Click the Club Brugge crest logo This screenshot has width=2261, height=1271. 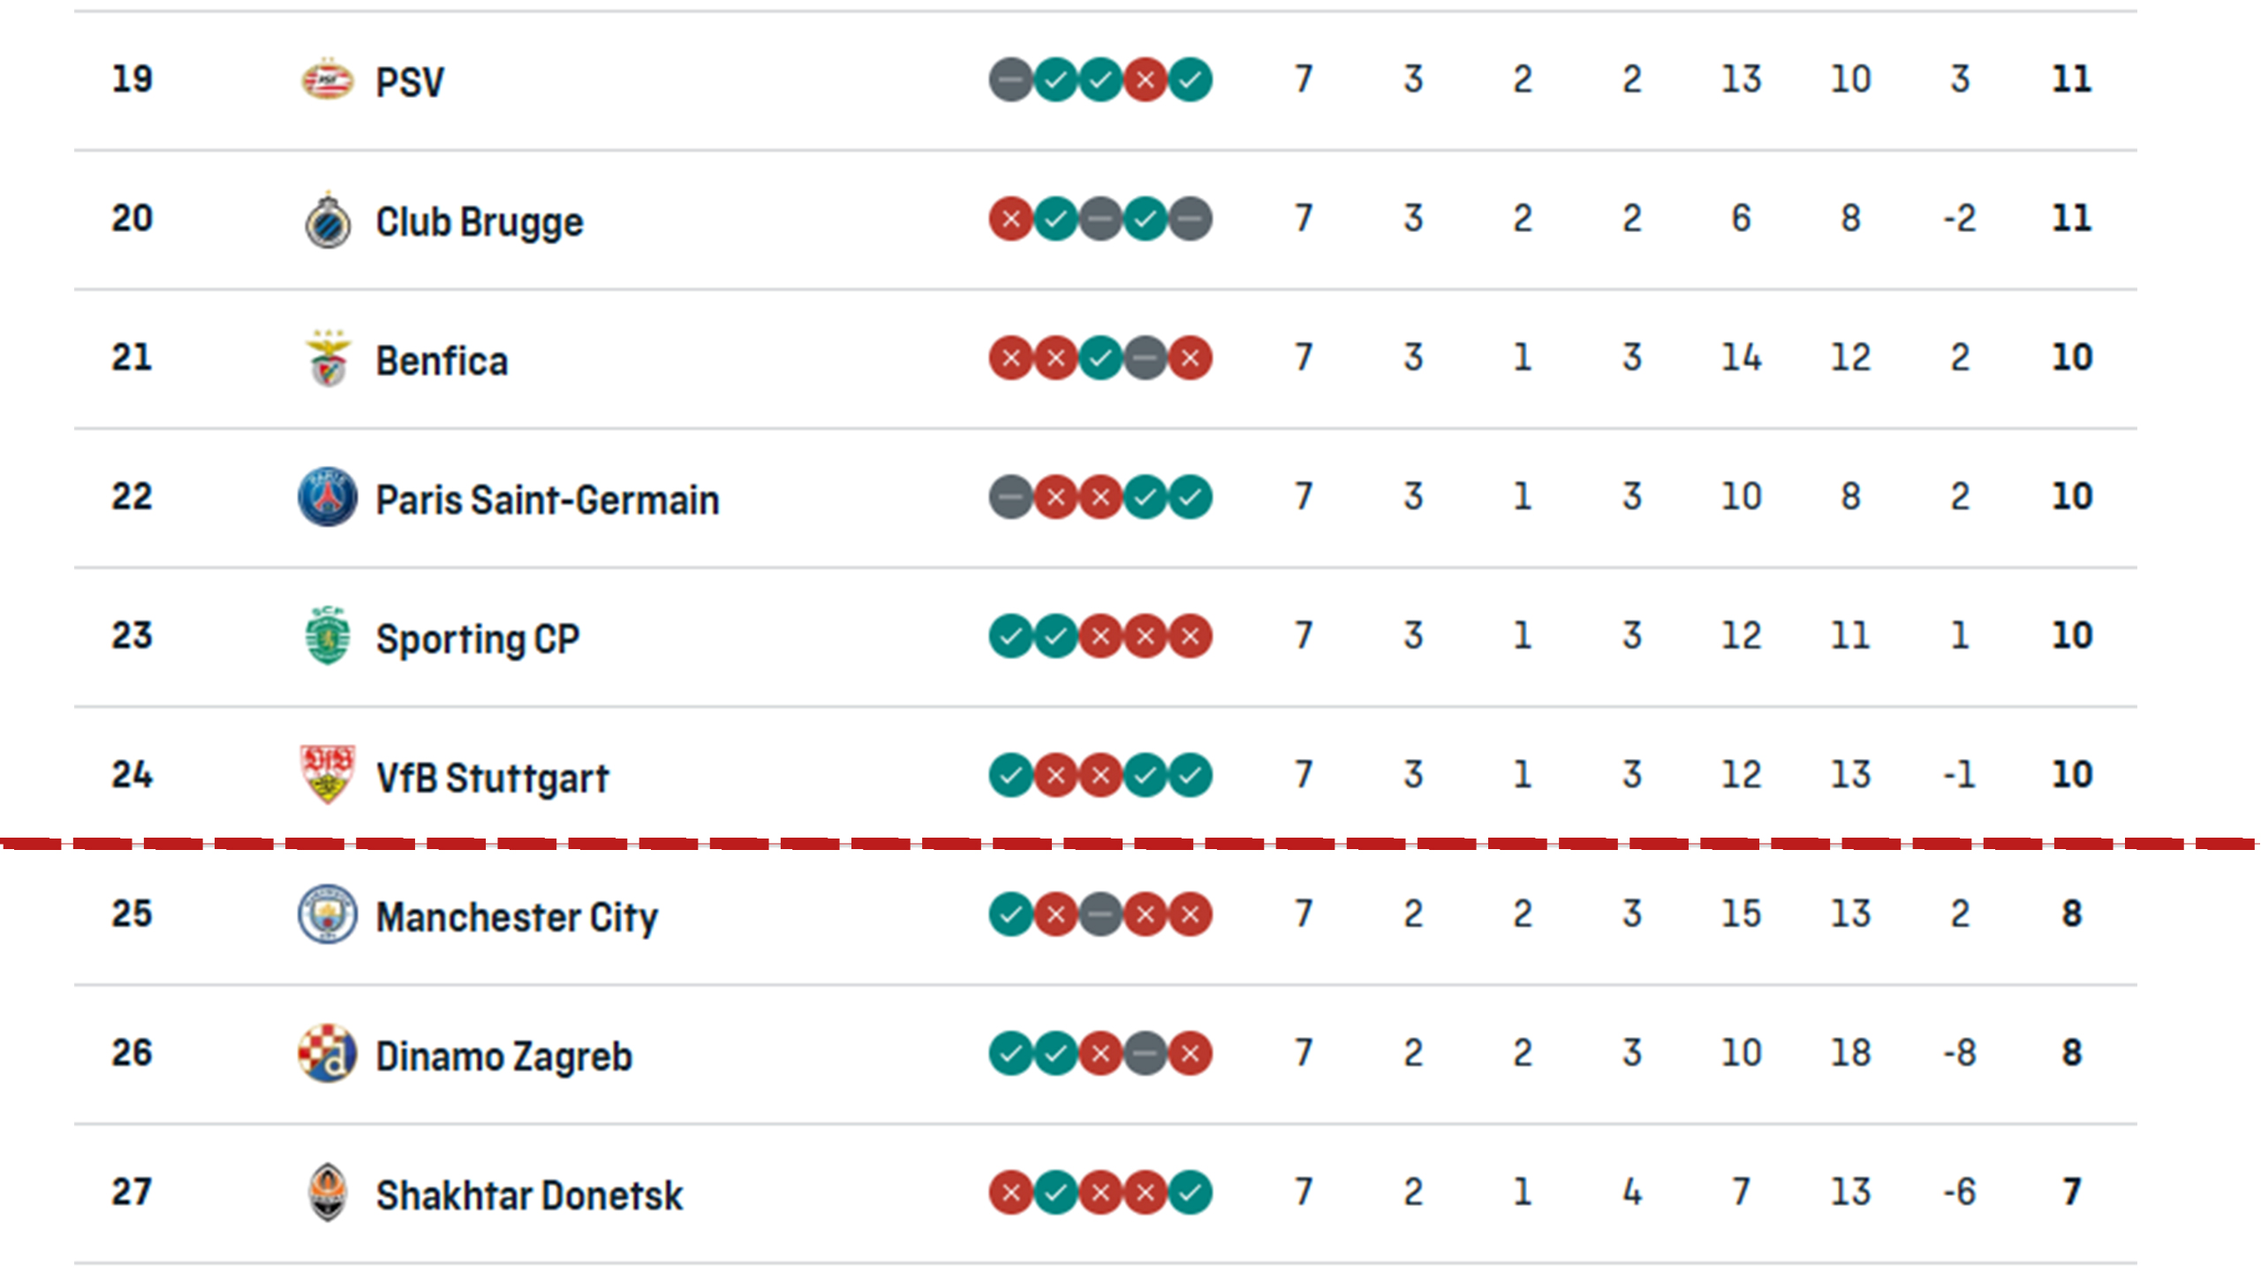point(327,221)
